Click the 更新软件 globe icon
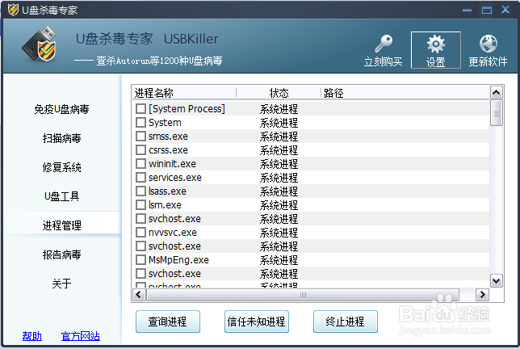This screenshot has height=349, width=520. (x=489, y=44)
